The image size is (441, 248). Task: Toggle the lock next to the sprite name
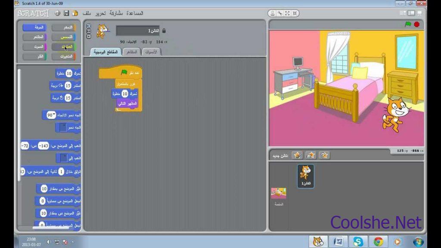click(x=164, y=31)
